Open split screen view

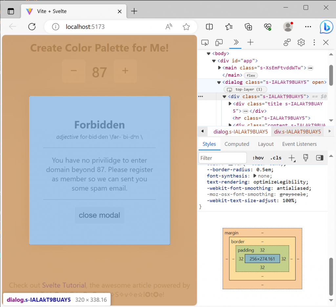[x=209, y=27]
